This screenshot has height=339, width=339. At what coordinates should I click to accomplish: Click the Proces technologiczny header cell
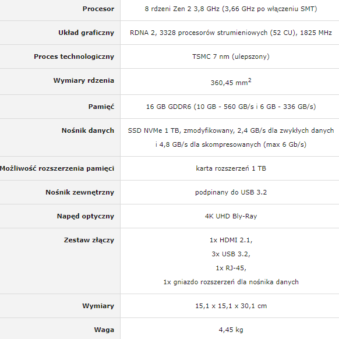(74, 57)
